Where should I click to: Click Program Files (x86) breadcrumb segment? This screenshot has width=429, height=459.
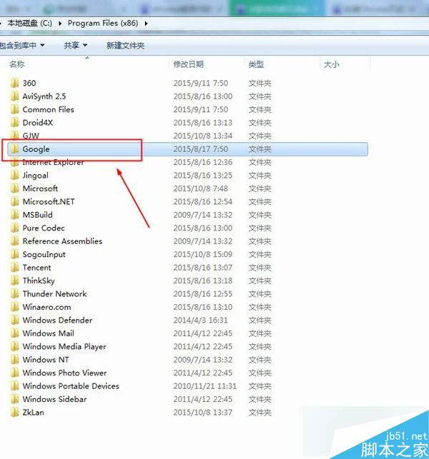[x=103, y=23]
